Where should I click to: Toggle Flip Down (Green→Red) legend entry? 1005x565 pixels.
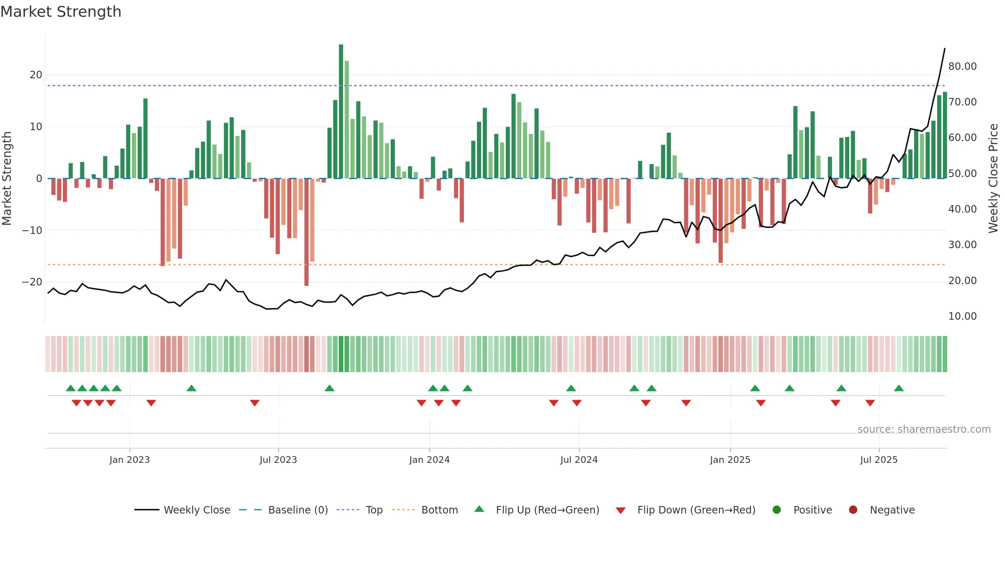pos(685,510)
